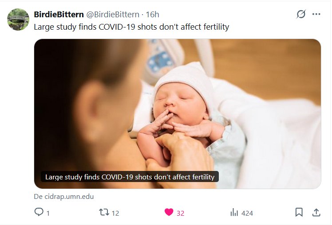The width and height of the screenshot is (332, 225).
Task: Bookmark this post
Action: tap(299, 213)
